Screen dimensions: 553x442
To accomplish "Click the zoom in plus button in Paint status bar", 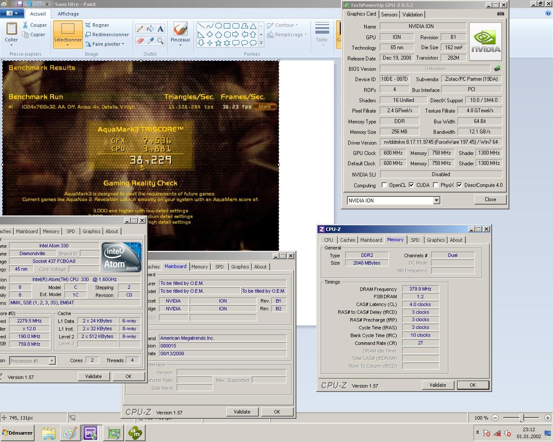I will [547, 418].
